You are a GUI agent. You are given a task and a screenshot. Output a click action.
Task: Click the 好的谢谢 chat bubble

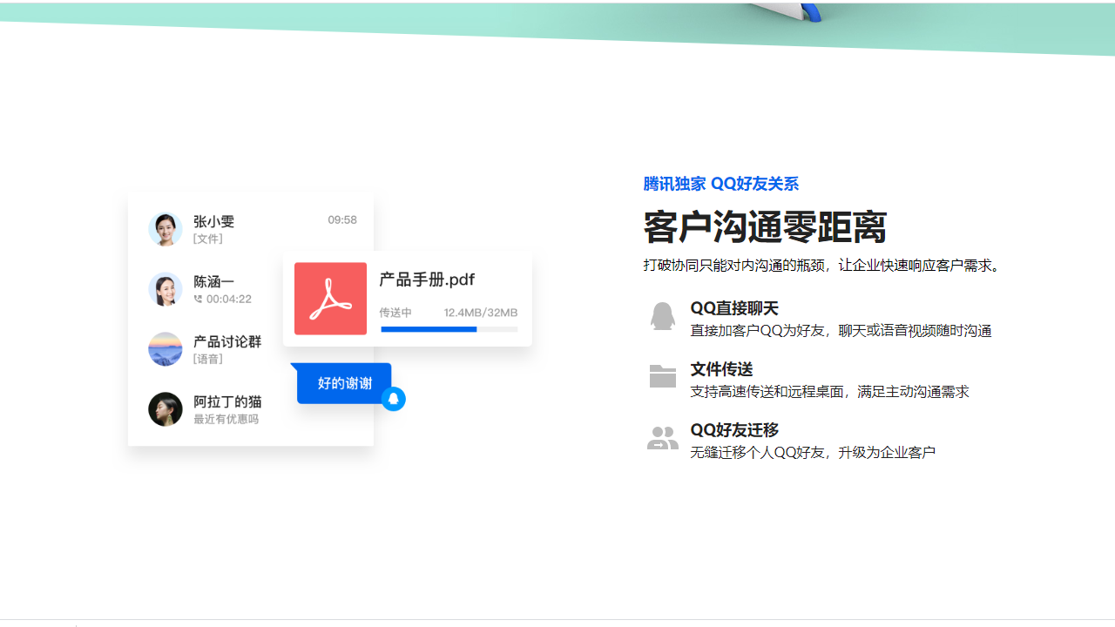pyautogui.click(x=343, y=382)
